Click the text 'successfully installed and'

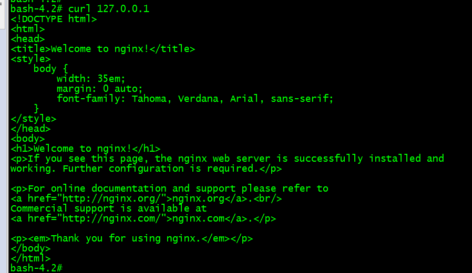(x=369, y=159)
